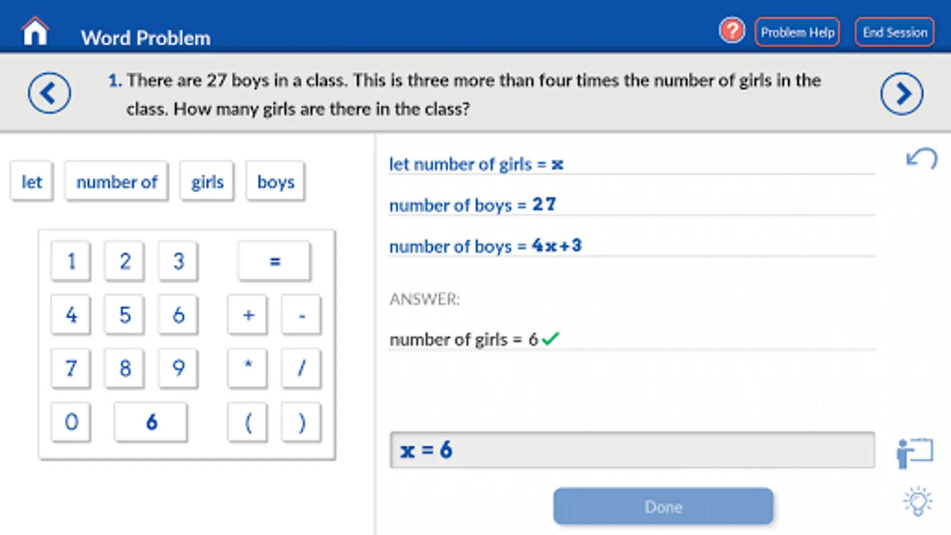Click the x = 6 input box
951x535 pixels.
(x=632, y=450)
